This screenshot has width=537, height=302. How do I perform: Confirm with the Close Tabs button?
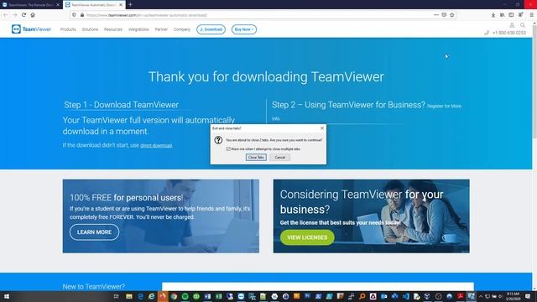(256, 158)
